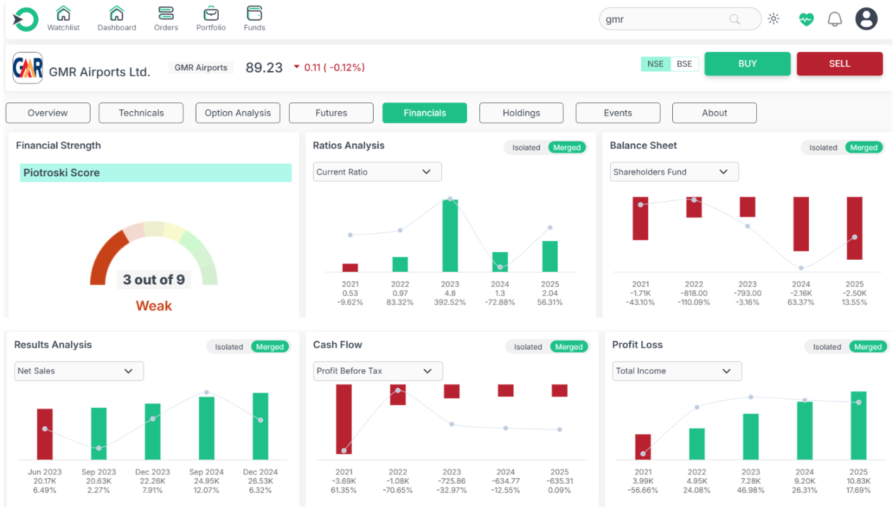Click the green heart health icon

click(x=806, y=19)
